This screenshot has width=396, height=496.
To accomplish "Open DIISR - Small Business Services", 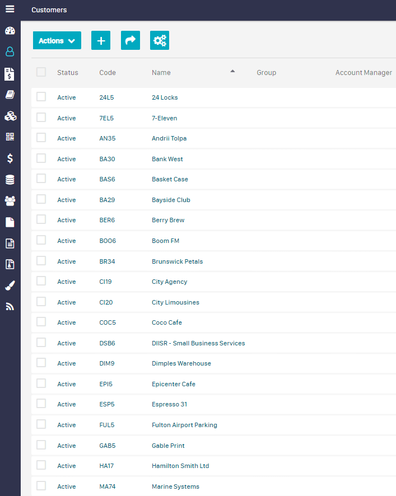I will (x=198, y=343).
